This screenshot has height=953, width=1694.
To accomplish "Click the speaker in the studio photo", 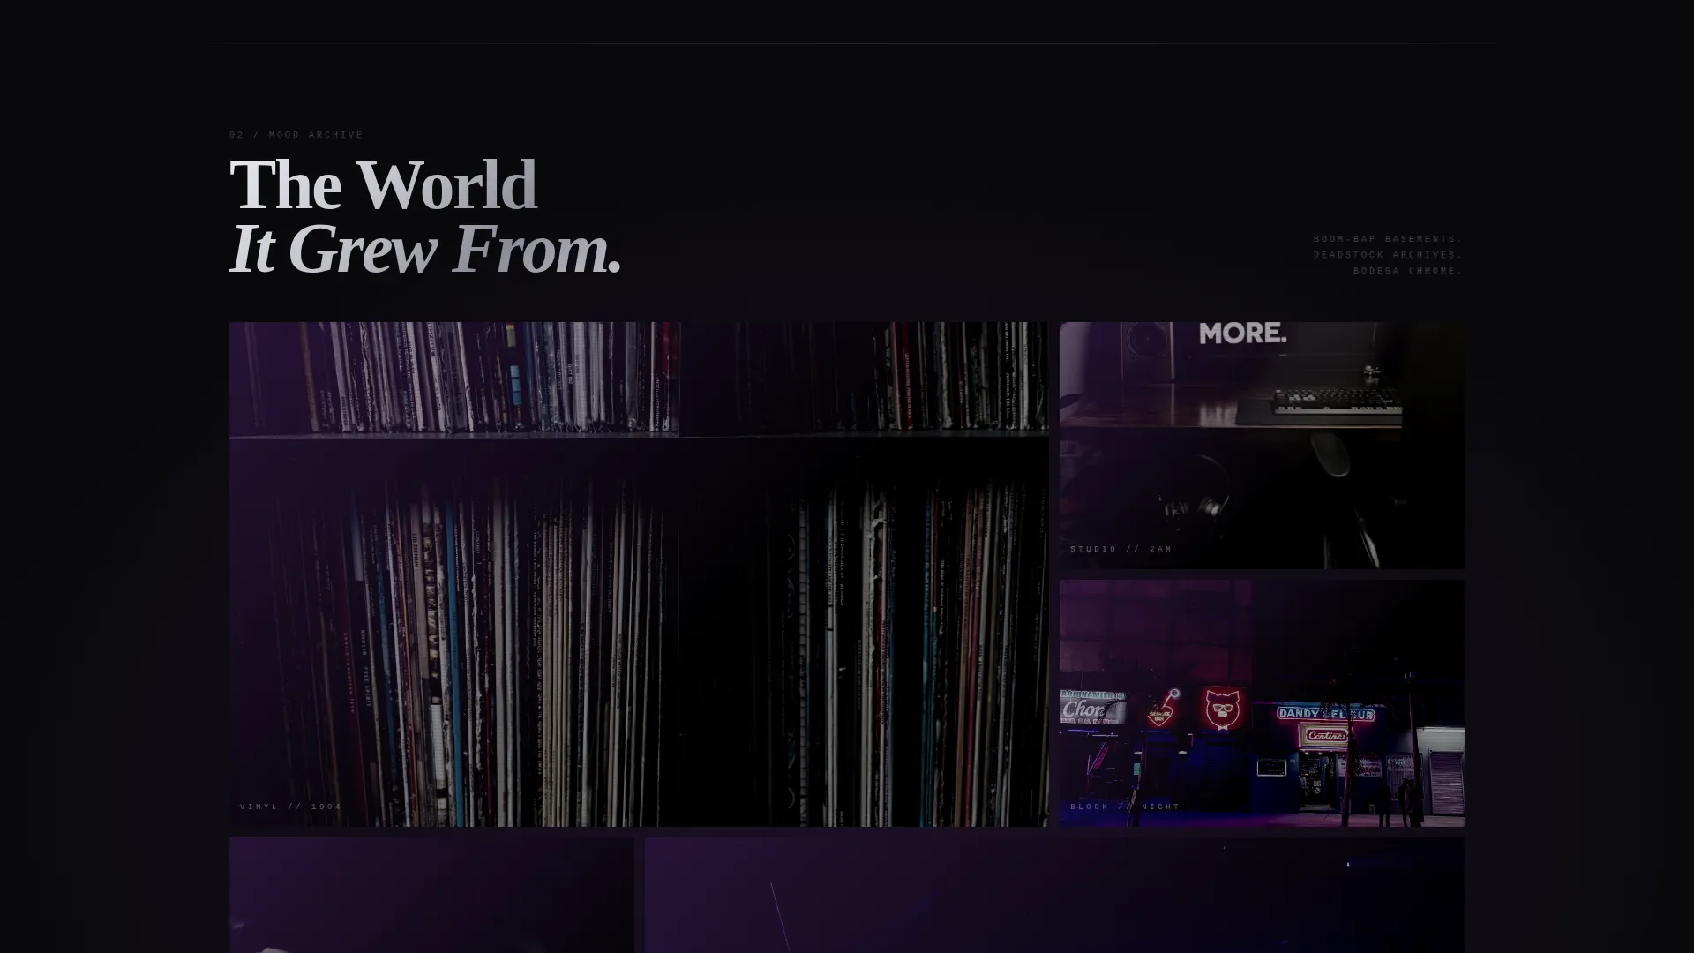I will click(x=1146, y=351).
